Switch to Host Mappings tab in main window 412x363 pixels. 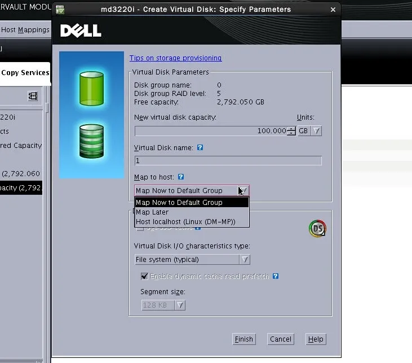click(25, 30)
